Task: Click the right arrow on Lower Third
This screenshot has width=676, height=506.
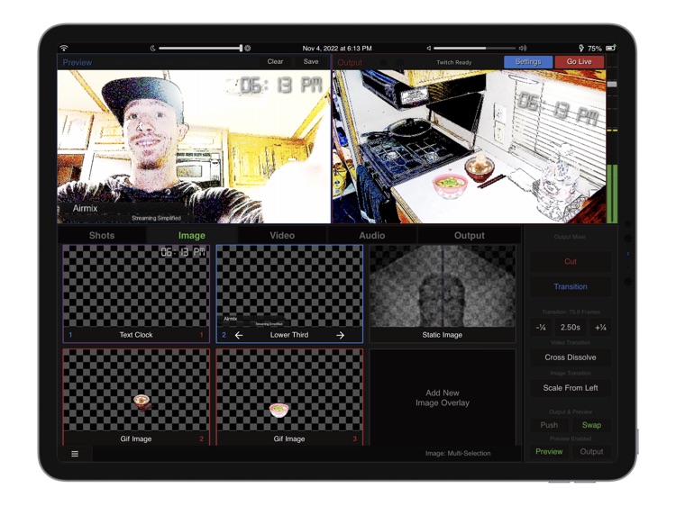Action: pos(340,335)
